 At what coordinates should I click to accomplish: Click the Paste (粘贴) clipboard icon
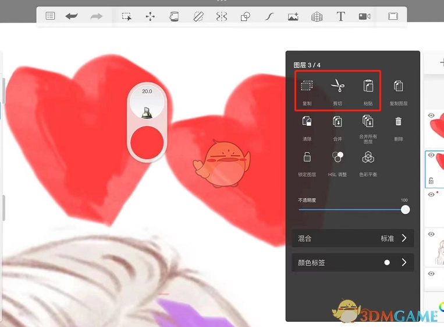pyautogui.click(x=368, y=87)
